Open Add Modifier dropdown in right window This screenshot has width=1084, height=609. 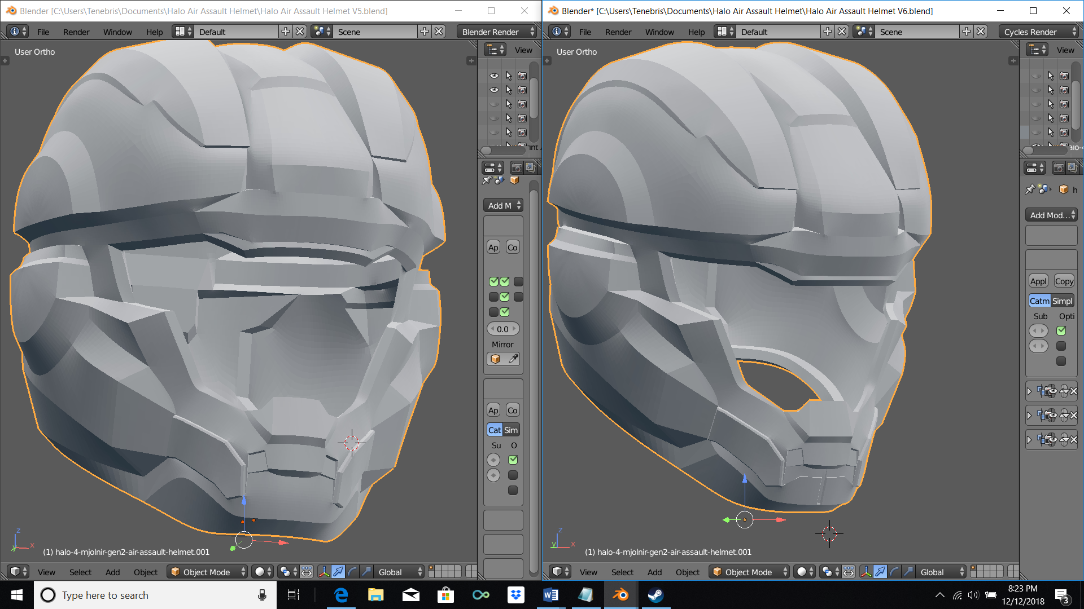click(x=1051, y=215)
